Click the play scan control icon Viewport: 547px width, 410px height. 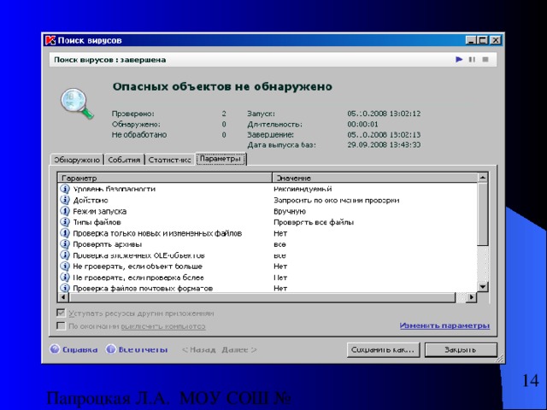[x=459, y=60]
